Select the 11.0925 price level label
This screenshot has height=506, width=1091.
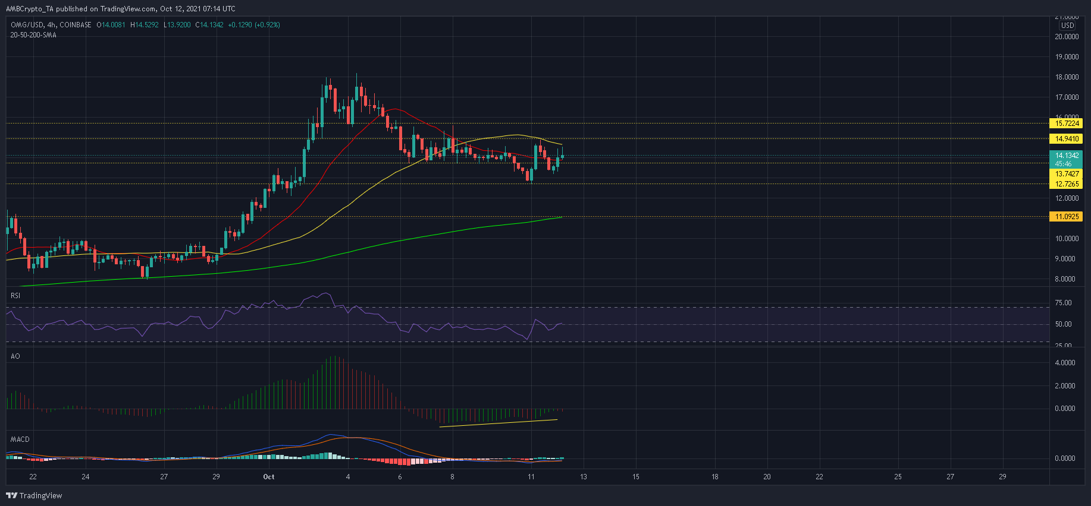pyautogui.click(x=1067, y=217)
